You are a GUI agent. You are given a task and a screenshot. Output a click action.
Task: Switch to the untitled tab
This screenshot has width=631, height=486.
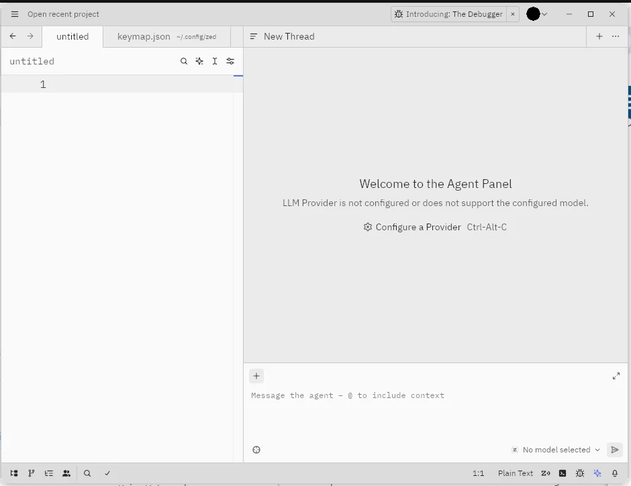pos(72,37)
